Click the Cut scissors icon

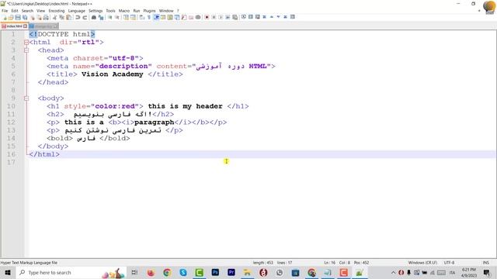point(55,17)
